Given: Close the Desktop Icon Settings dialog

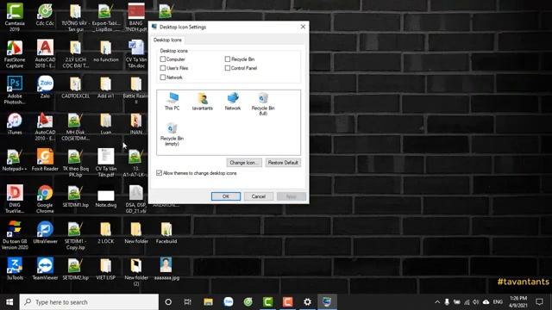Looking at the screenshot, I should pos(303,27).
